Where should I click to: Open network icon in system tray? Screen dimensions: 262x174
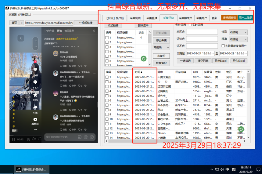pos(217,170)
